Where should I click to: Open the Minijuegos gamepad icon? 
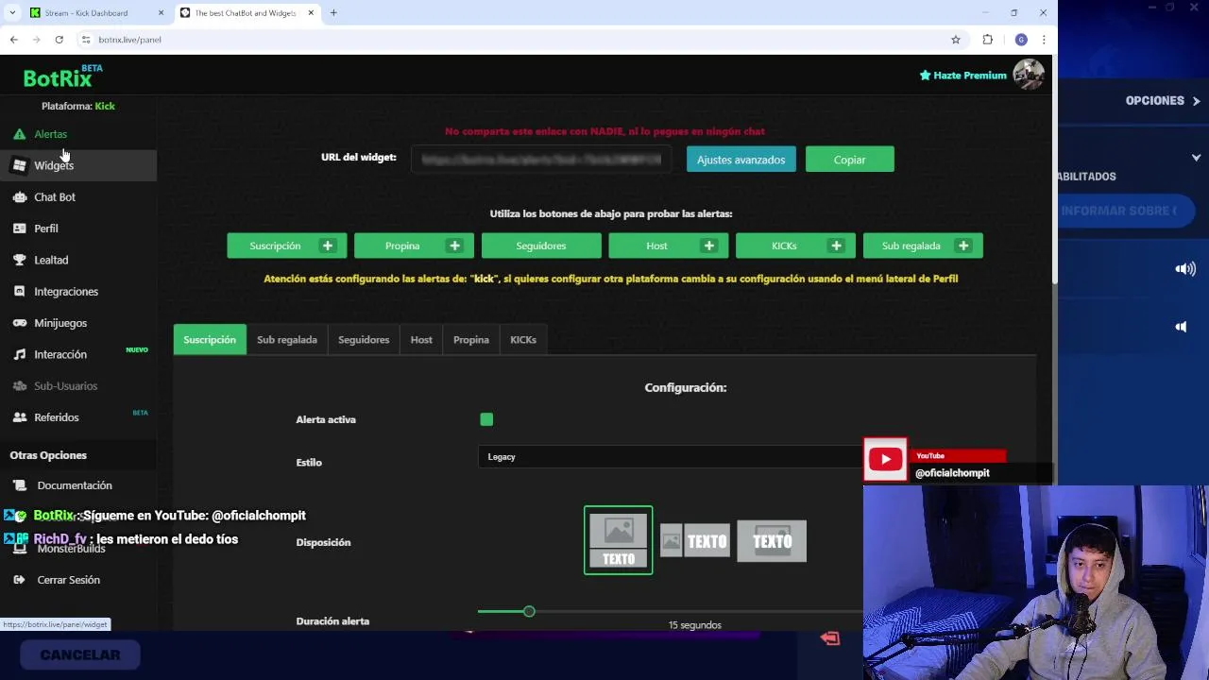point(19,323)
